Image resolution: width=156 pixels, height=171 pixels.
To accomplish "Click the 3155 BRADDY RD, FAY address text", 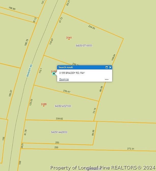I will (x=72, y=73).
